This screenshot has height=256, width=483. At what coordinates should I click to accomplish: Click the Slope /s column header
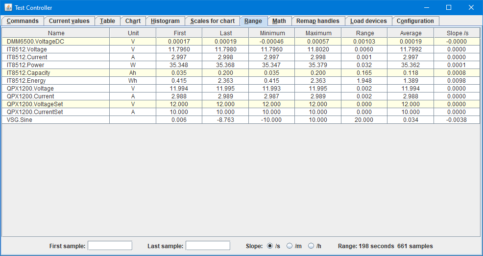click(457, 33)
